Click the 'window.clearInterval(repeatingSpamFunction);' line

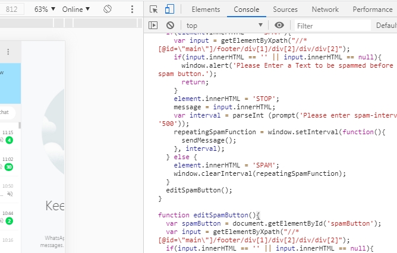(260, 173)
